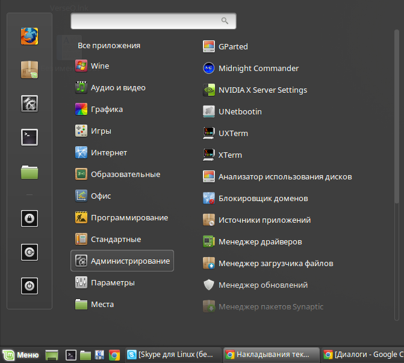Click the menu search field
The width and height of the screenshot is (404, 363).
tap(154, 21)
